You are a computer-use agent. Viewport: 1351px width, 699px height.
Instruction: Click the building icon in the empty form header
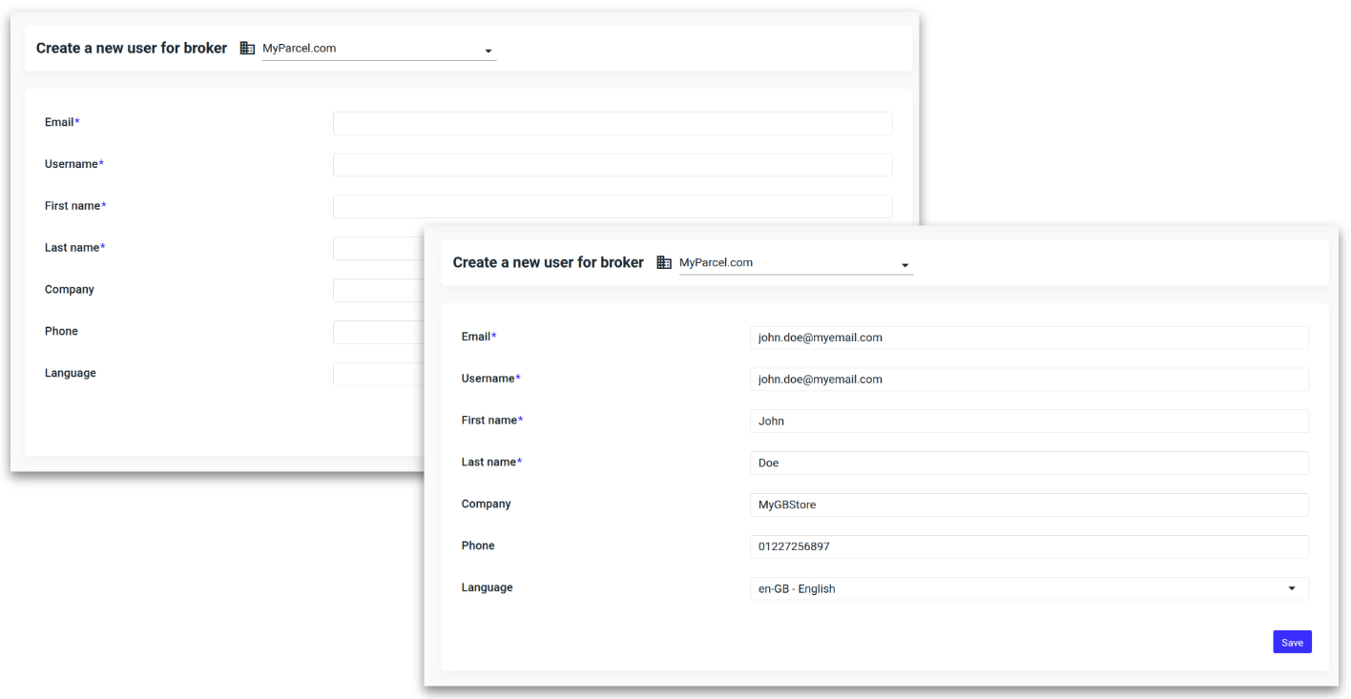coord(247,49)
